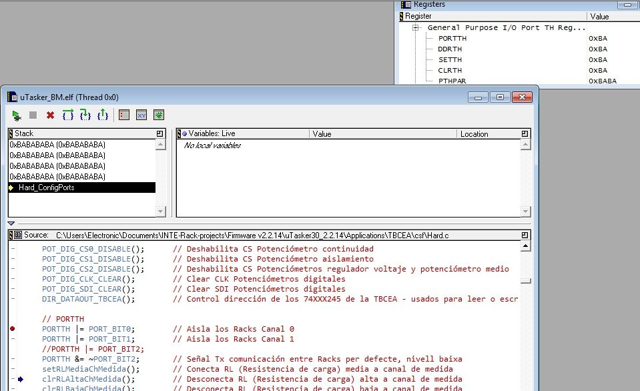
Task: Click the Source pane grip icon
Action: click(11, 235)
